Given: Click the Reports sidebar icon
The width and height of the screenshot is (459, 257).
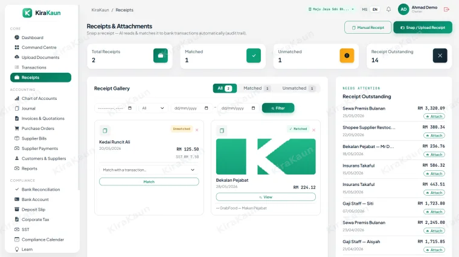Looking at the screenshot, I should pyautogui.click(x=17, y=169).
